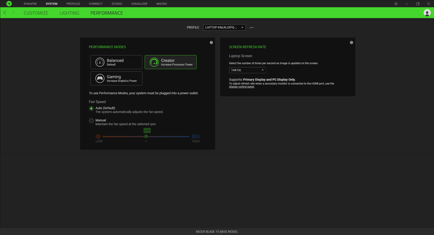Open settings gear in title bar
This screenshot has width=434, height=235.
click(396, 4)
